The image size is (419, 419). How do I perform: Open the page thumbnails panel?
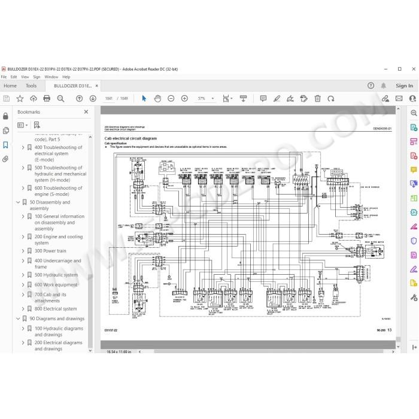point(5,130)
